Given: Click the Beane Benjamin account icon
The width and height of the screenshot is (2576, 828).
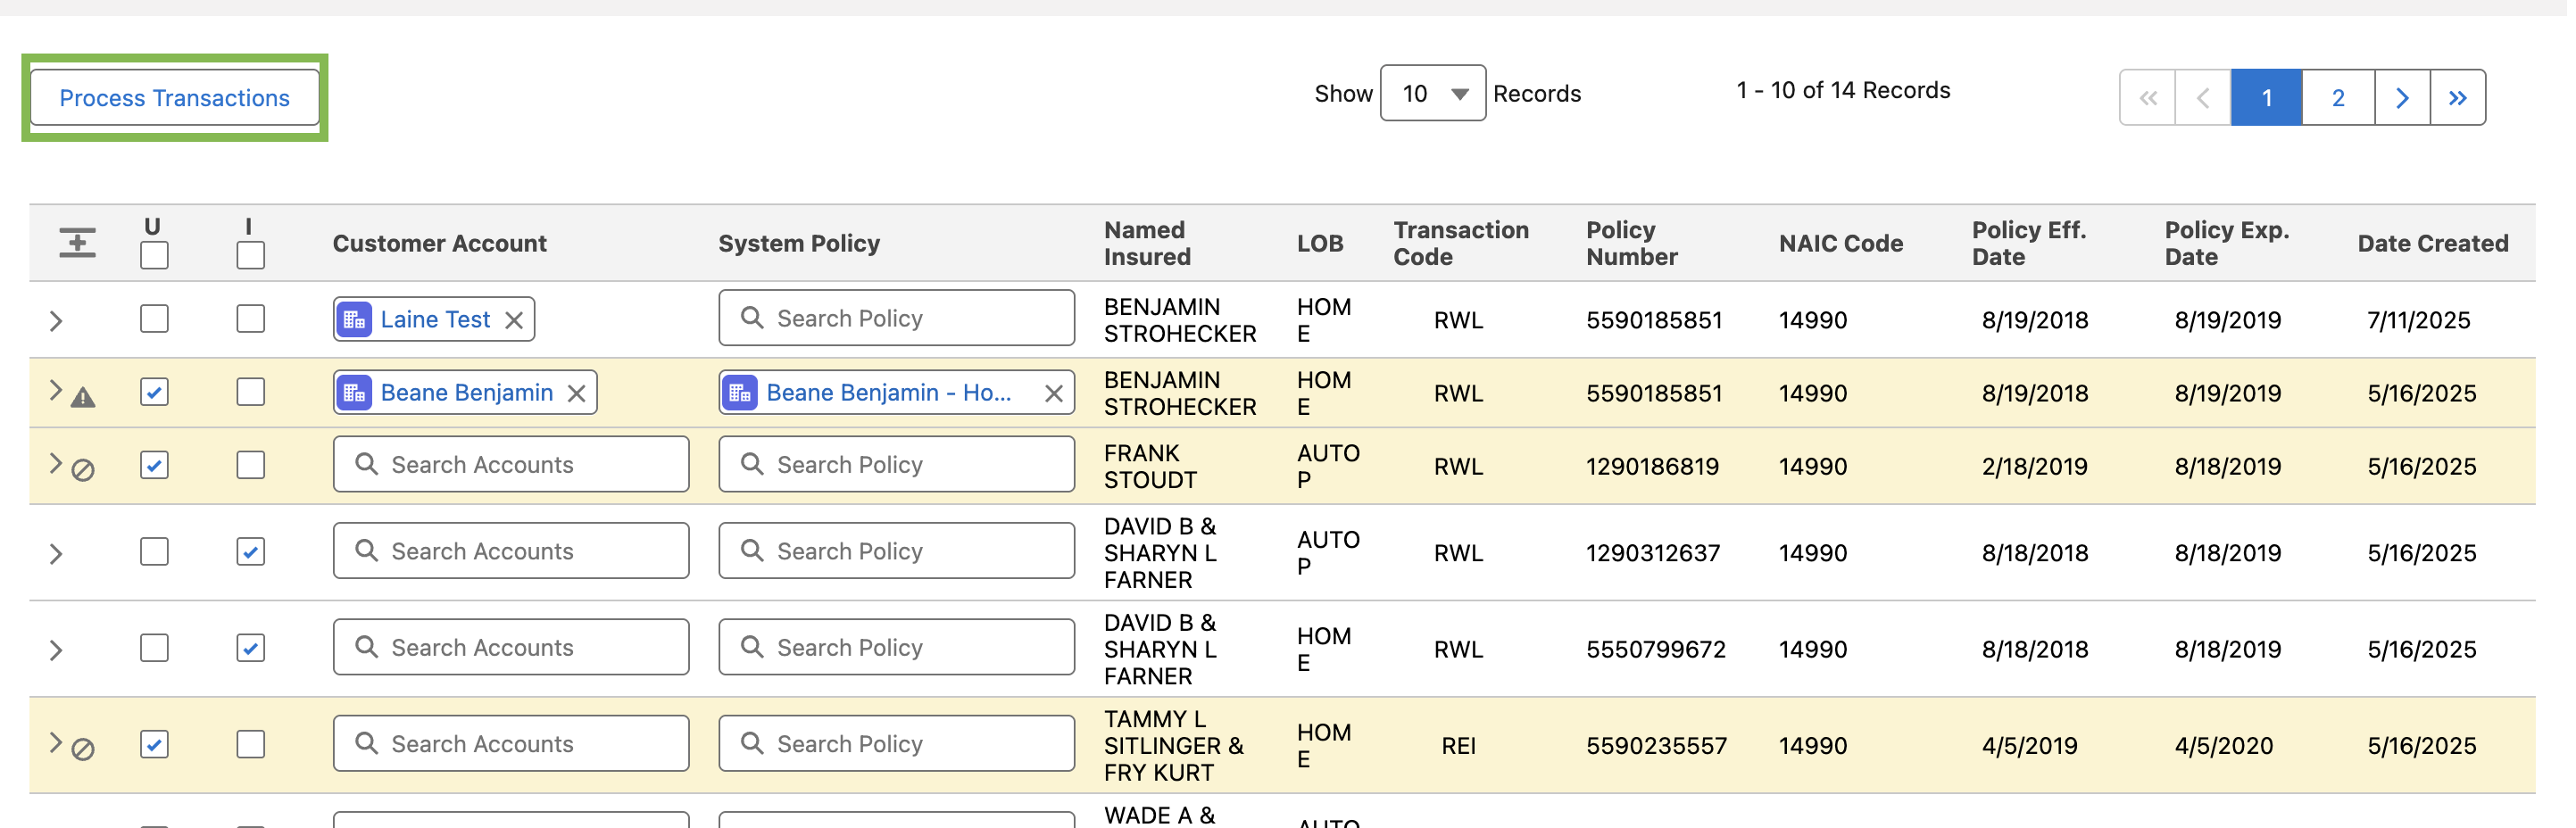Looking at the screenshot, I should pyautogui.click(x=354, y=393).
